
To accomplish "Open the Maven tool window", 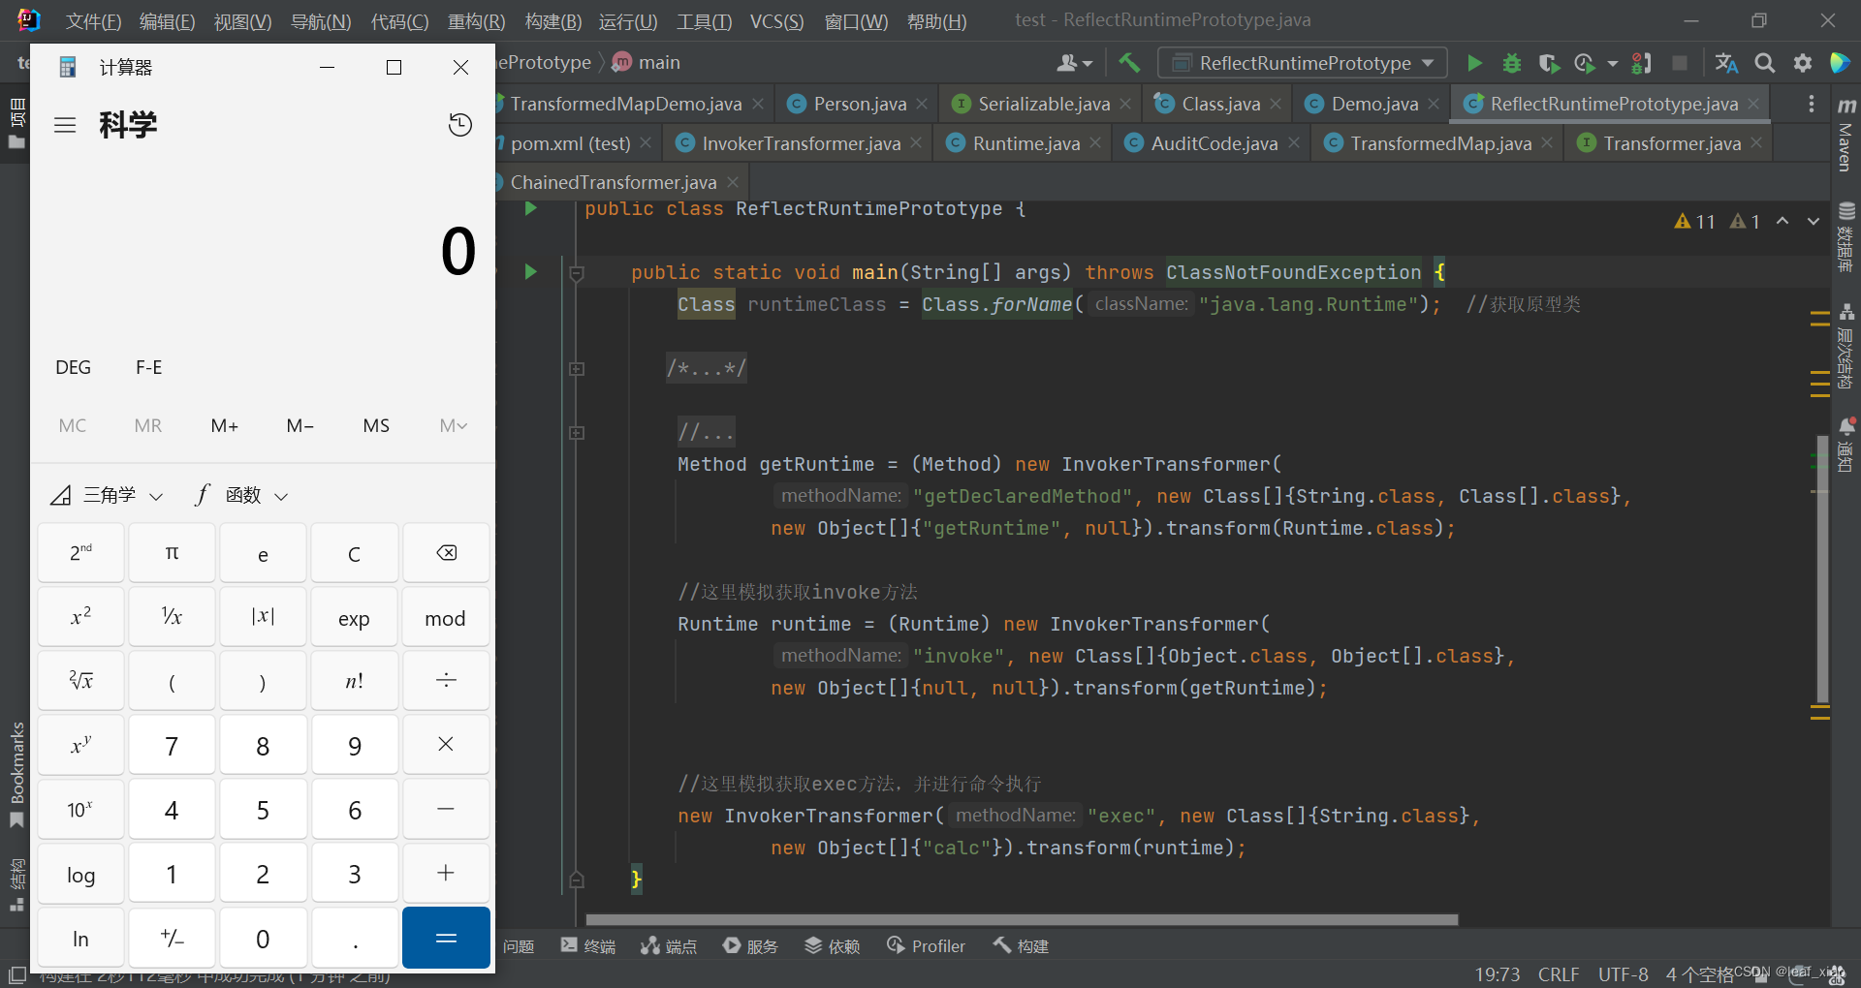I will (x=1845, y=135).
